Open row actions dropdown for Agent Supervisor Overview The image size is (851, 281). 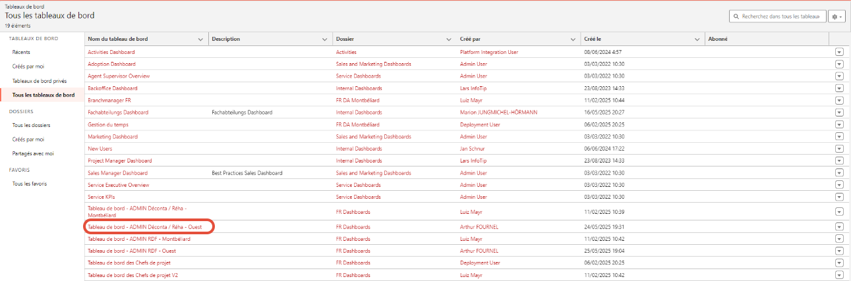click(839, 76)
